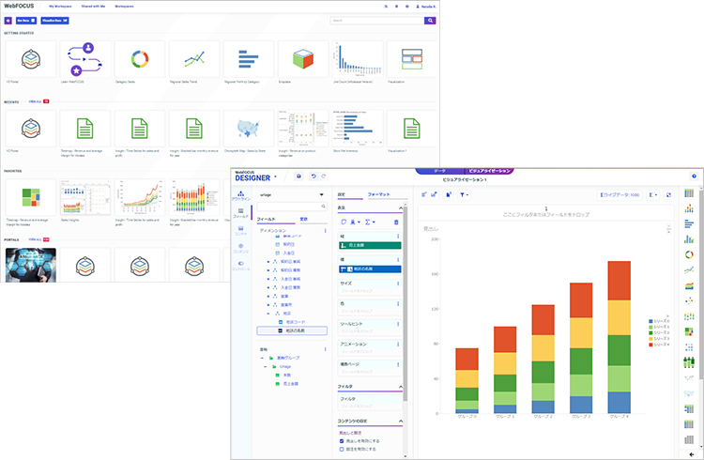Open the Category Sales donut thumbnail
This screenshot has width=704, height=460.
(x=140, y=59)
